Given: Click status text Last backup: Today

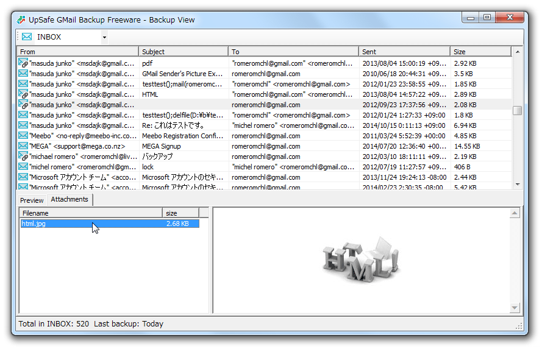Looking at the screenshot, I should 129,324.
